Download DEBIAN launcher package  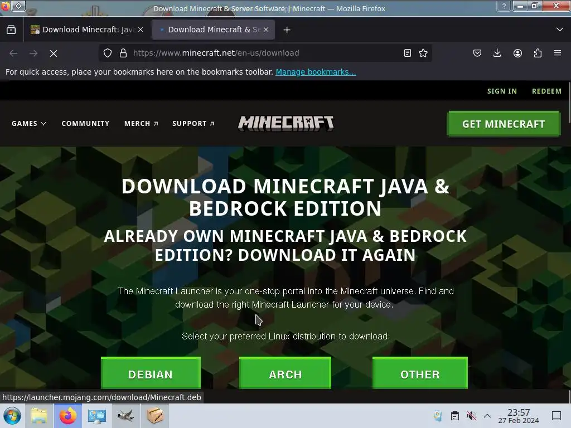151,373
